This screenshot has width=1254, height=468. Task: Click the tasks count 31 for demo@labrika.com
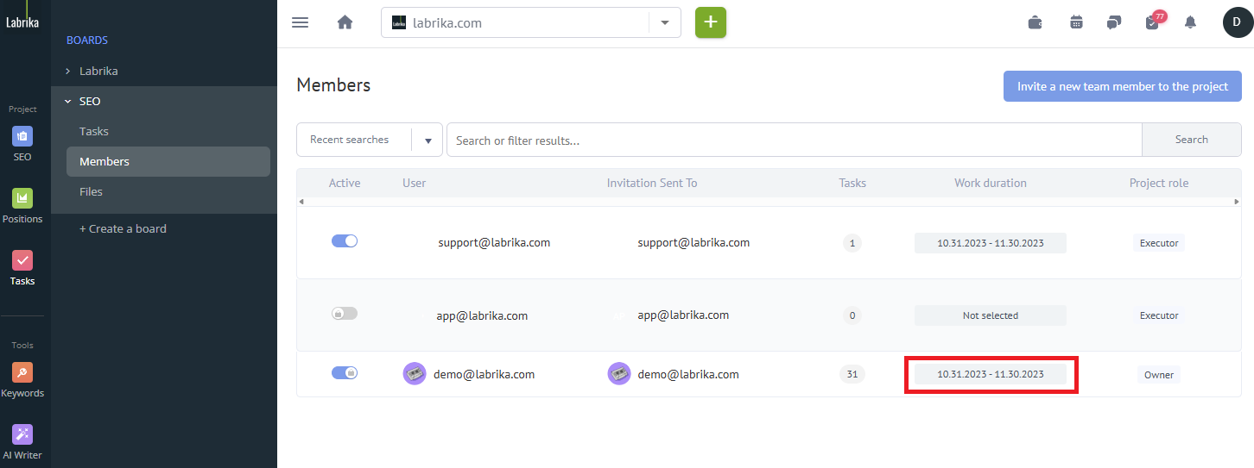tap(852, 374)
